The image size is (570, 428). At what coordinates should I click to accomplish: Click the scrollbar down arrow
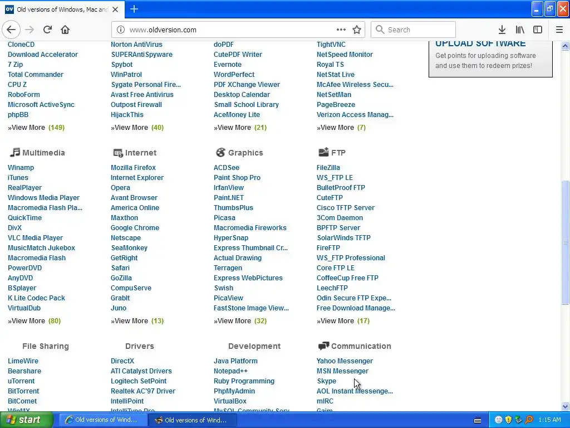(566, 406)
